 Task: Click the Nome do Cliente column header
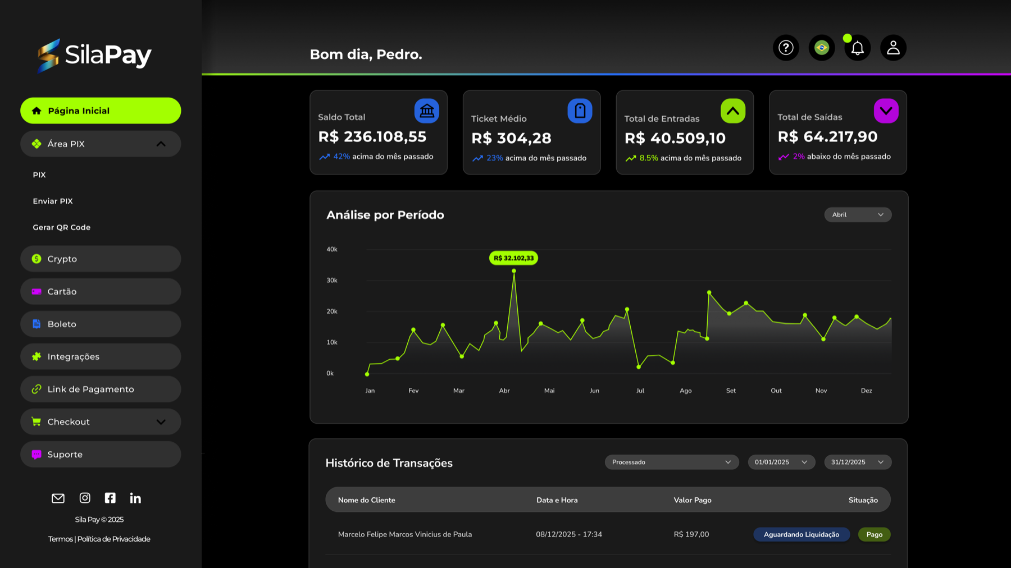367,500
